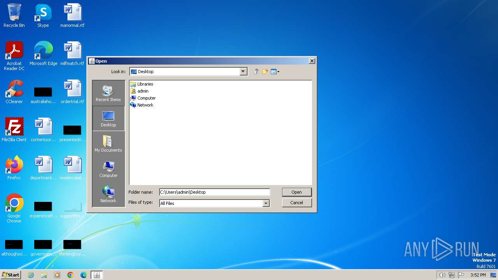Open Windows Media Player from taskbar

pyautogui.click(x=57, y=275)
